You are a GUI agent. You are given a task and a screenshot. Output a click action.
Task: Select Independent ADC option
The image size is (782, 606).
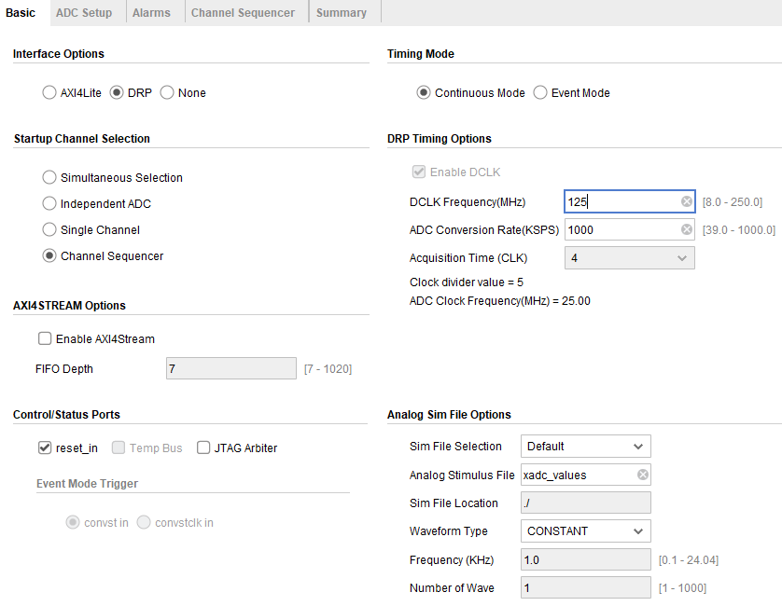[49, 203]
